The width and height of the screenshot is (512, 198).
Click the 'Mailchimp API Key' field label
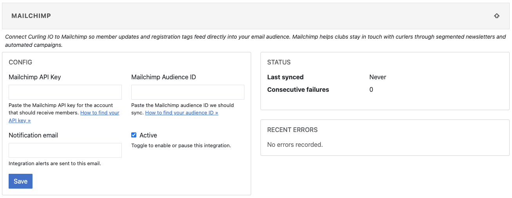pyautogui.click(x=35, y=77)
